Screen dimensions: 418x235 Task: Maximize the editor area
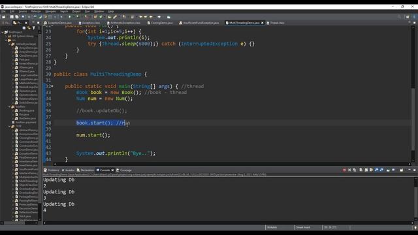pyautogui.click(x=414, y=23)
